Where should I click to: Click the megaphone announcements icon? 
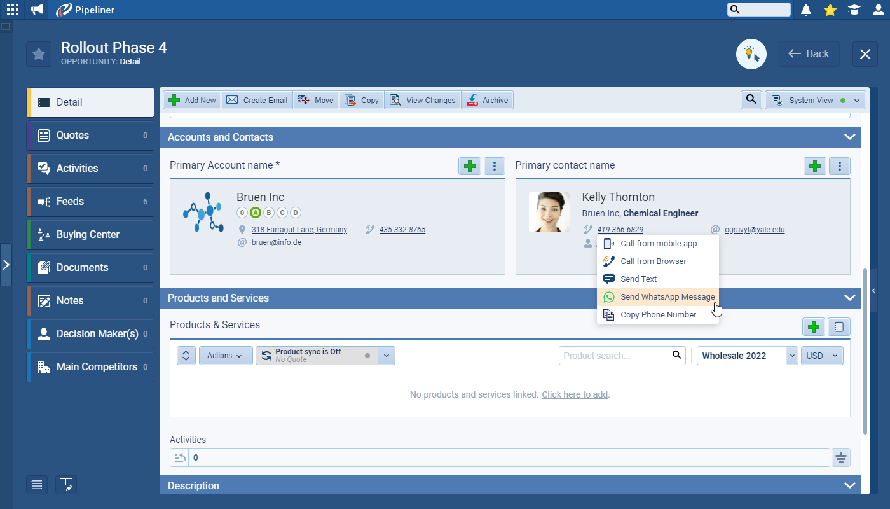point(37,10)
